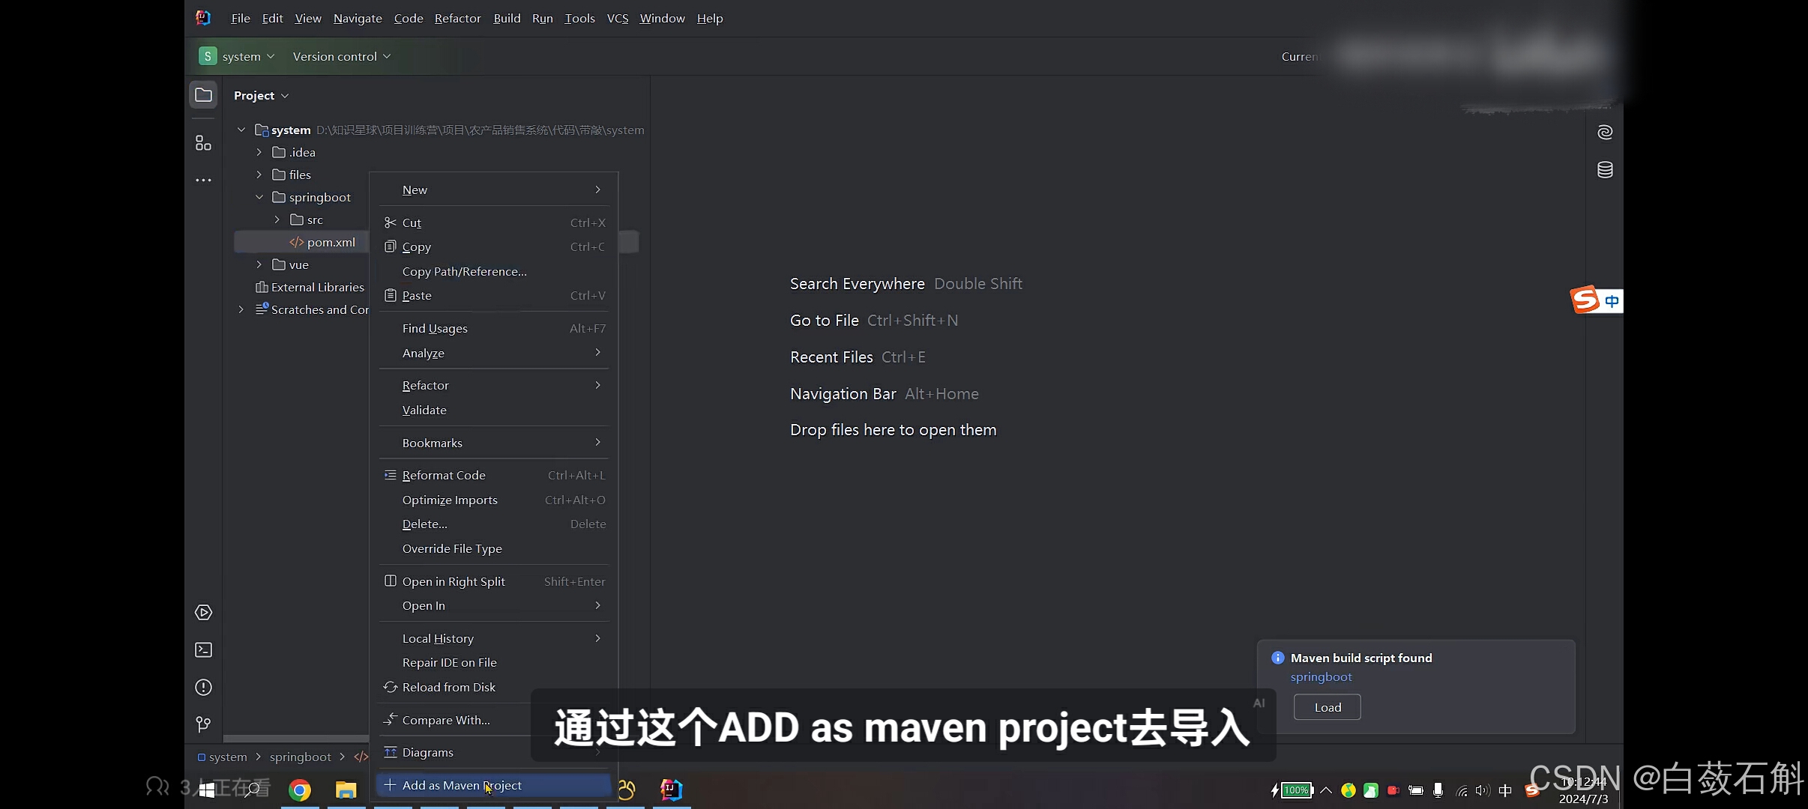The height and width of the screenshot is (809, 1808).
Task: Expand the vue folder
Action: click(x=259, y=264)
